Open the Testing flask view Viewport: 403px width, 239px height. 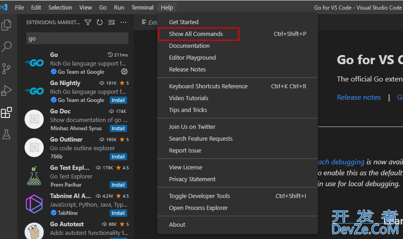(6, 134)
